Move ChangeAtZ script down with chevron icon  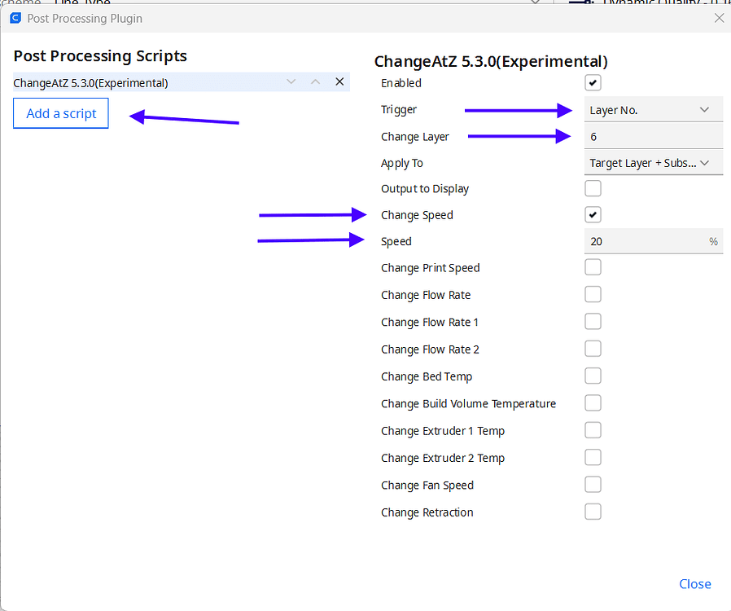291,81
